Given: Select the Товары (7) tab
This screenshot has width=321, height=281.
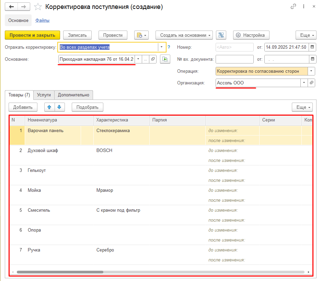Looking at the screenshot, I should click(x=19, y=95).
